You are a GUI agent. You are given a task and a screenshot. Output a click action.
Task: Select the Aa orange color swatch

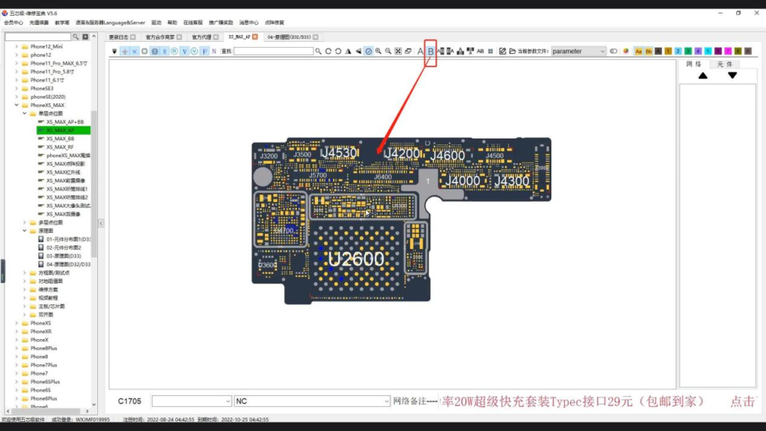[639, 52]
